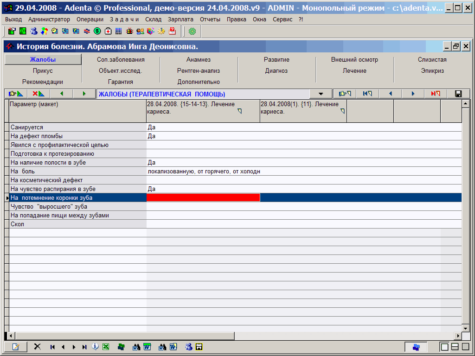The image size is (475, 356).
Task: Open the Зарплата menu
Action: point(180,19)
